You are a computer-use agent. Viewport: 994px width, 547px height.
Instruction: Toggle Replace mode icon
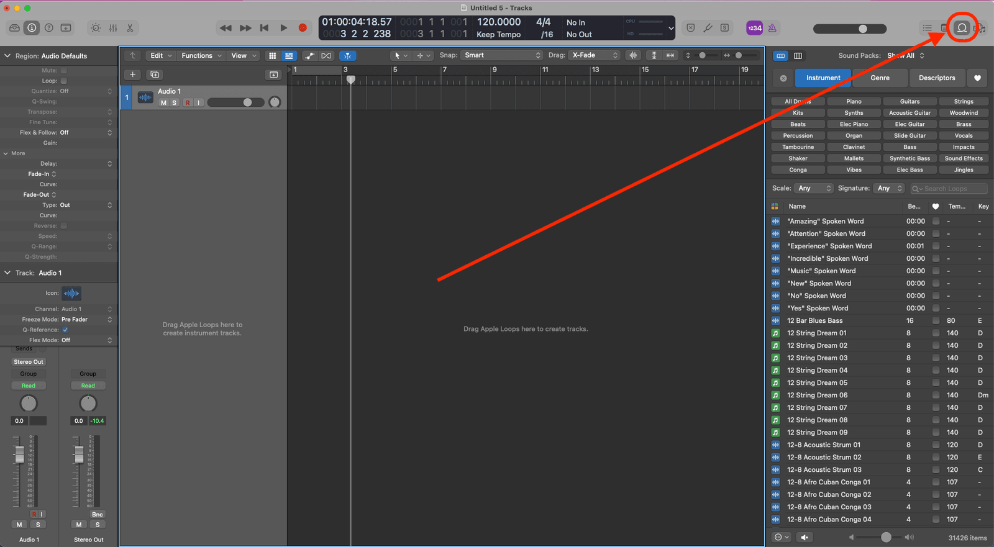tap(691, 28)
